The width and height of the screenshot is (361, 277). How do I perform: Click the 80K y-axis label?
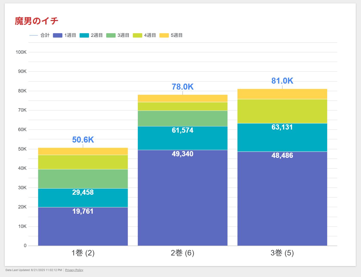pos(22,91)
